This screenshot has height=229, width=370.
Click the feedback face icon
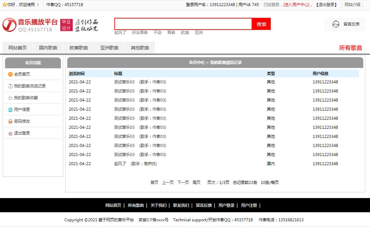click(x=336, y=24)
